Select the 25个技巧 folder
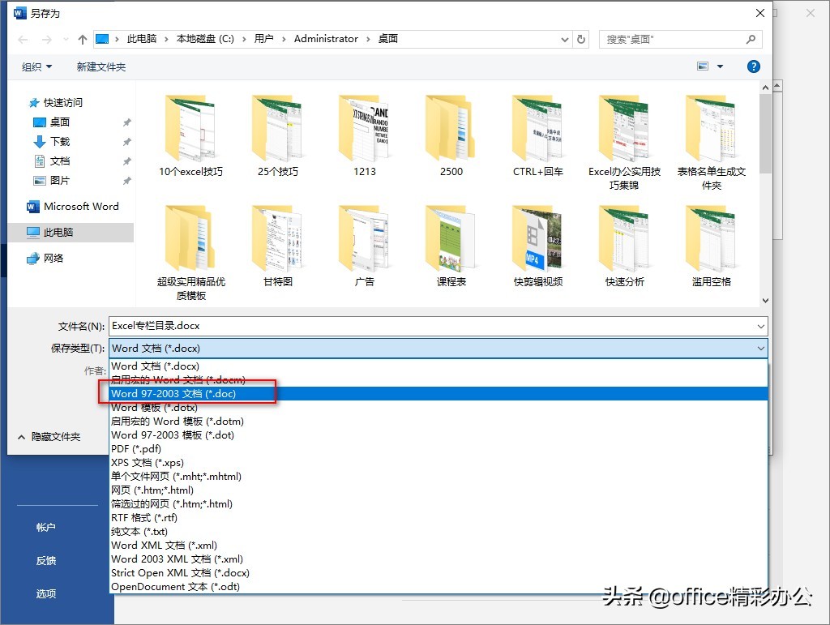830x625 pixels. pos(278,135)
